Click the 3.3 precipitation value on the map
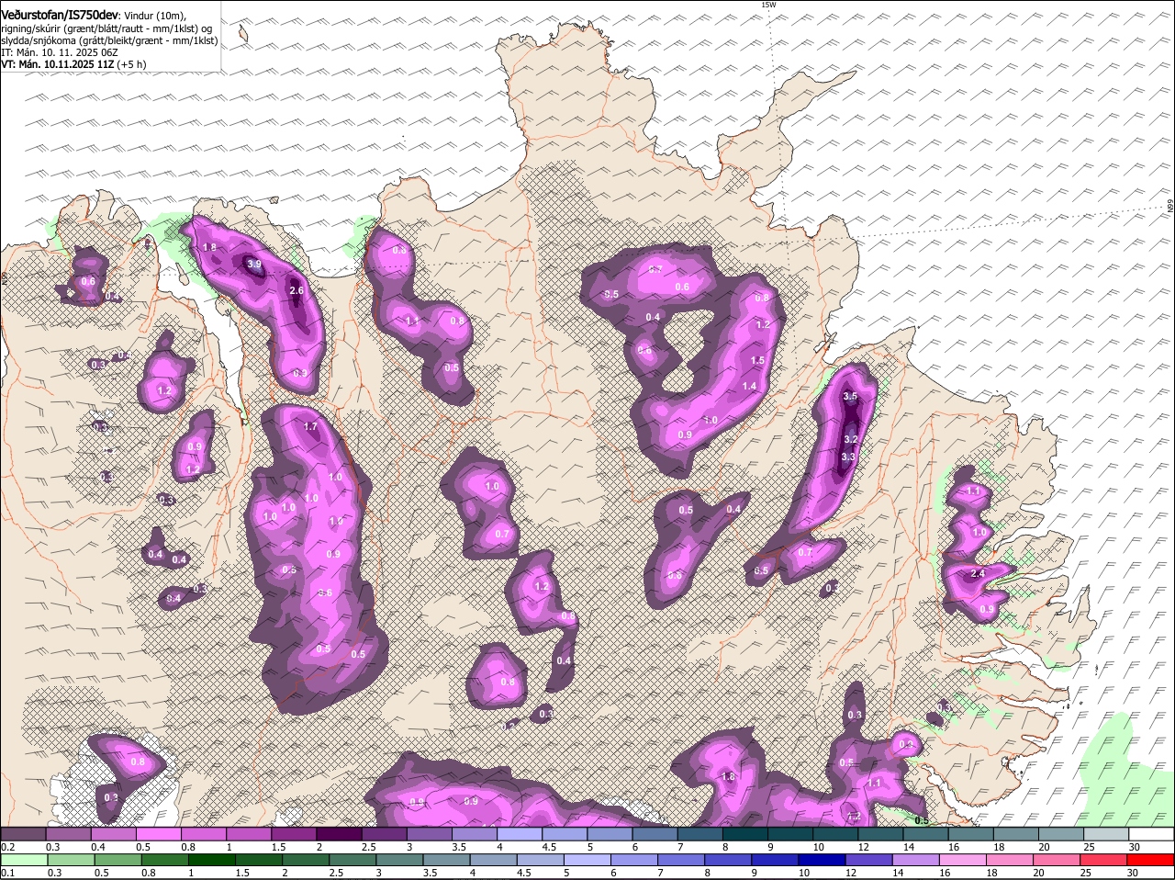This screenshot has width=1175, height=880. (x=848, y=457)
